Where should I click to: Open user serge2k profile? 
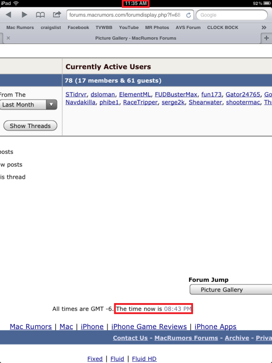[x=173, y=103]
